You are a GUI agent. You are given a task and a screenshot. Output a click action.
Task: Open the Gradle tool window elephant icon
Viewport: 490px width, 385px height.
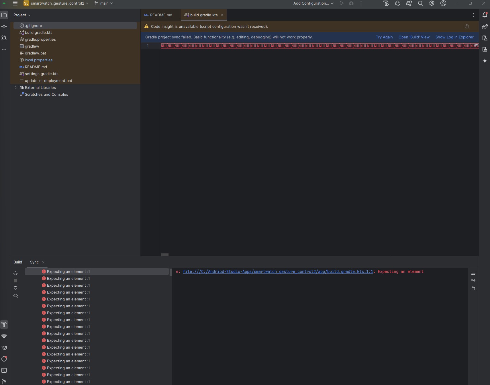(485, 26)
